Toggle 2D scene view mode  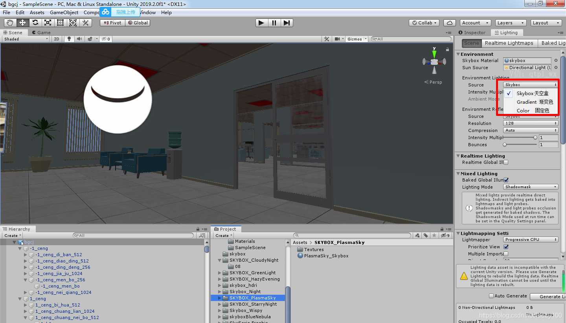57,39
